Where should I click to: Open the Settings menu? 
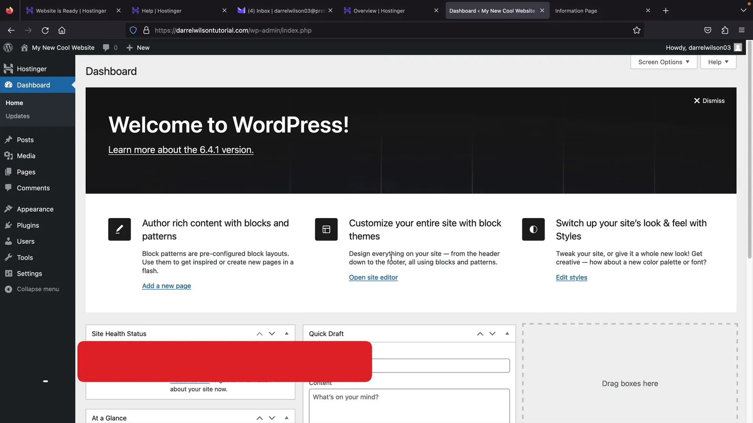tap(38, 274)
